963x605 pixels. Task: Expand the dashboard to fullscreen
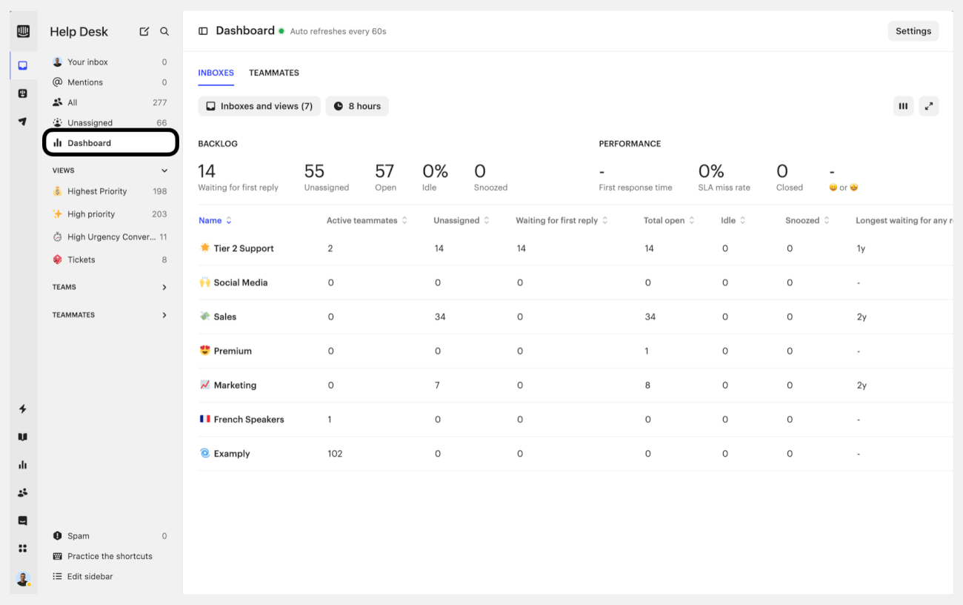928,106
